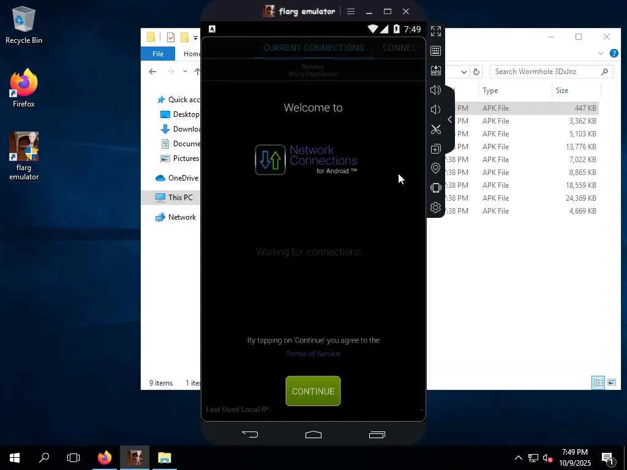Sort files by Size column header
Screen dimensions: 627x470
(x=576, y=91)
